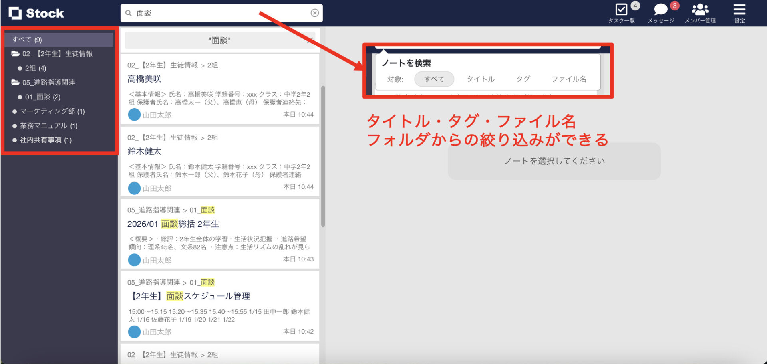Open folder 05_進路指導関連 via its folder icon

[x=15, y=82]
